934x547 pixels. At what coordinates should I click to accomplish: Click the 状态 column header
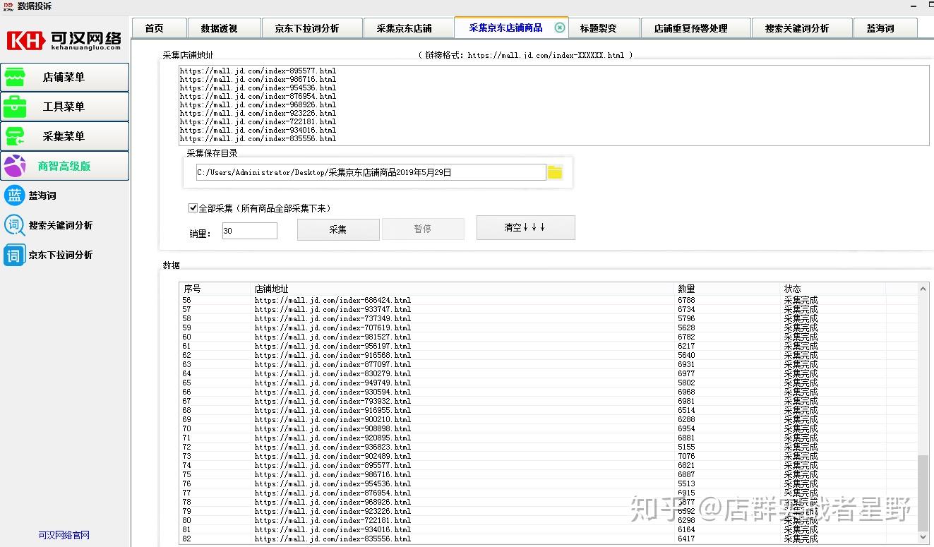tap(834, 289)
